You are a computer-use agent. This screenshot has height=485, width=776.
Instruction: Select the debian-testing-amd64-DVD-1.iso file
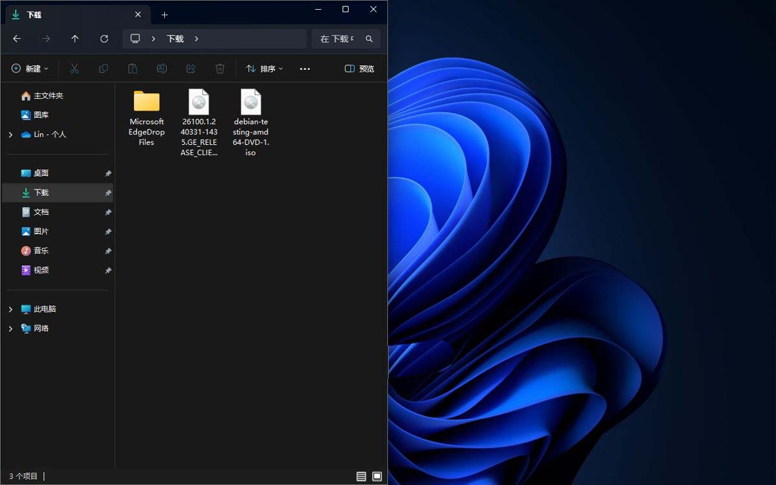point(251,123)
